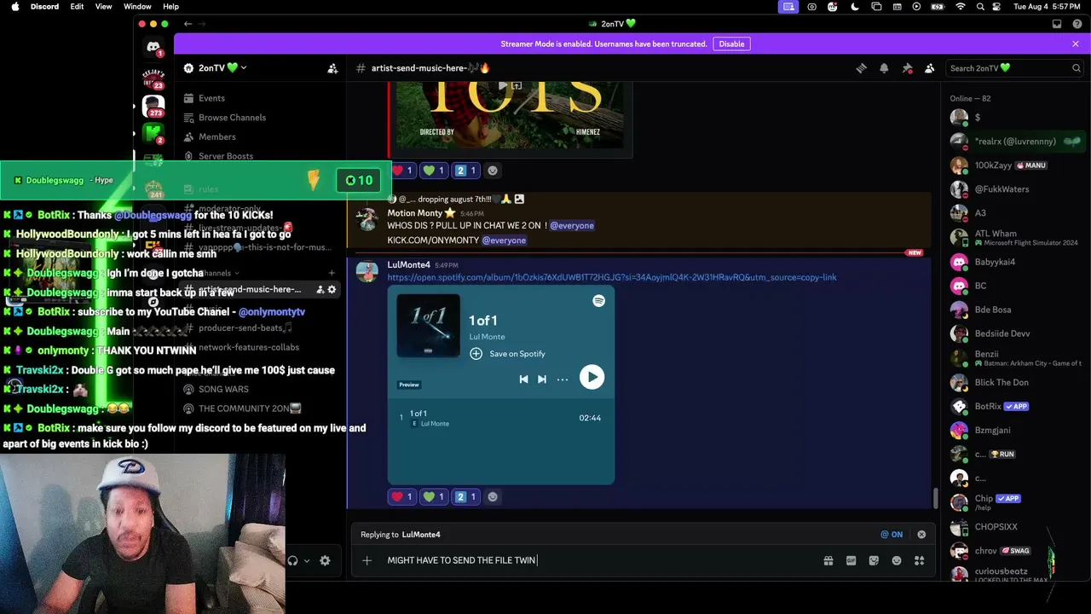This screenshot has width=1091, height=614.
Task: Hide the member list icon
Action: click(930, 68)
